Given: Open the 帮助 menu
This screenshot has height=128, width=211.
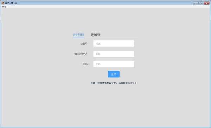Looking at the screenshot, I should pyautogui.click(x=4, y=7).
